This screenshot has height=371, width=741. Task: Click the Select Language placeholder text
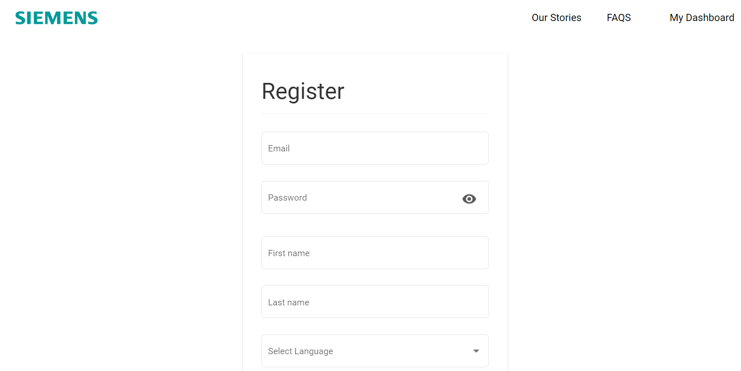pyautogui.click(x=300, y=351)
